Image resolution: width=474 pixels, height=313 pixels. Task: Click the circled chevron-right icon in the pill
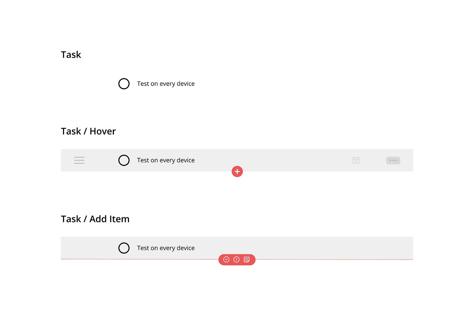pos(237,259)
